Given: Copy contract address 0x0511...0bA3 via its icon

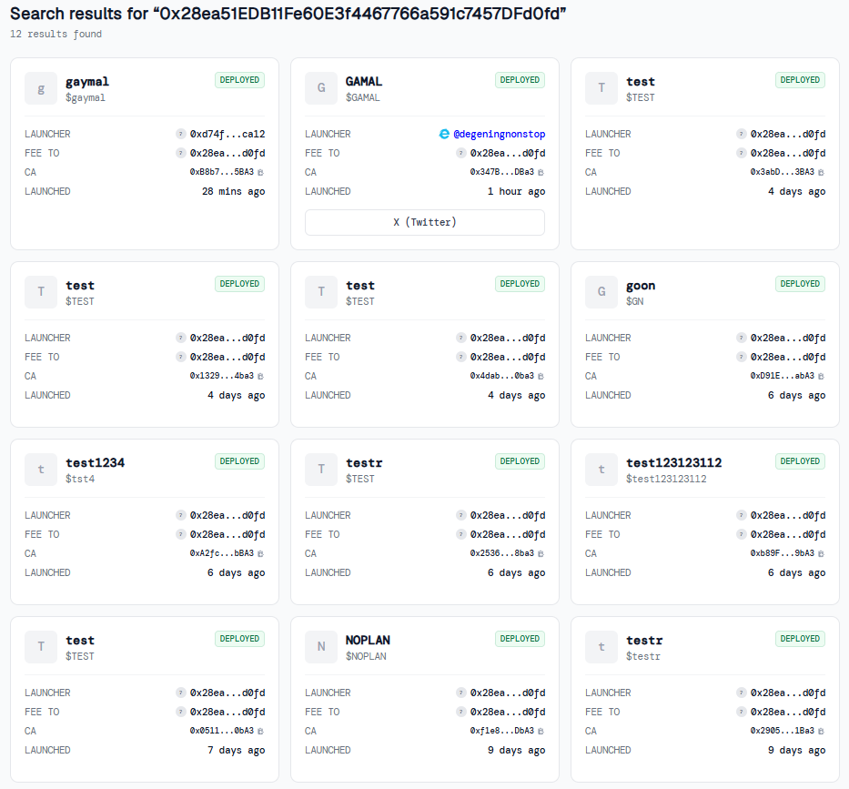Looking at the screenshot, I should pyautogui.click(x=260, y=731).
